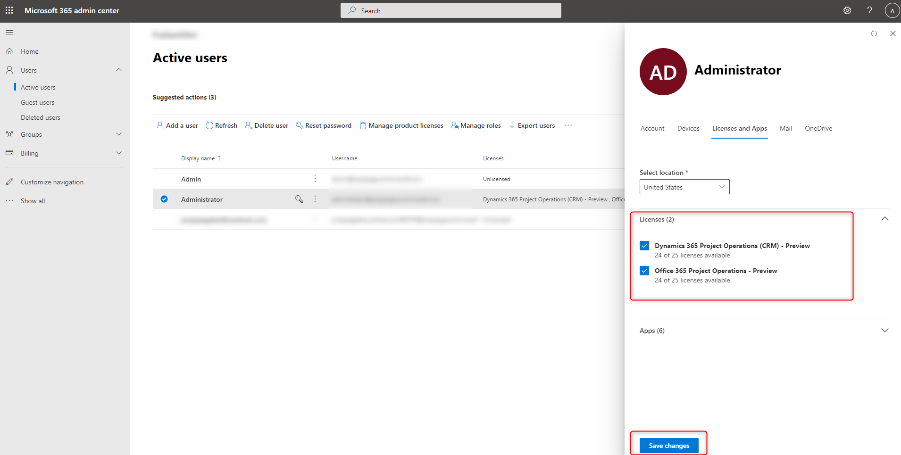Click the Username column header
This screenshot has width=901, height=455.
(344, 158)
